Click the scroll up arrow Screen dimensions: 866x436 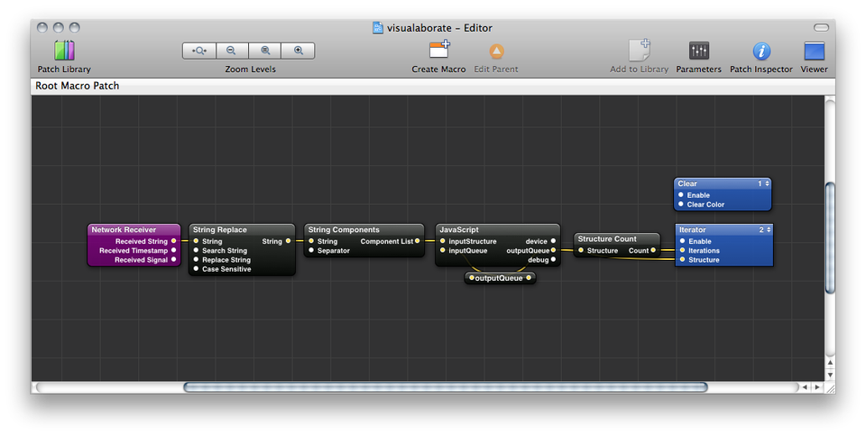[830, 363]
